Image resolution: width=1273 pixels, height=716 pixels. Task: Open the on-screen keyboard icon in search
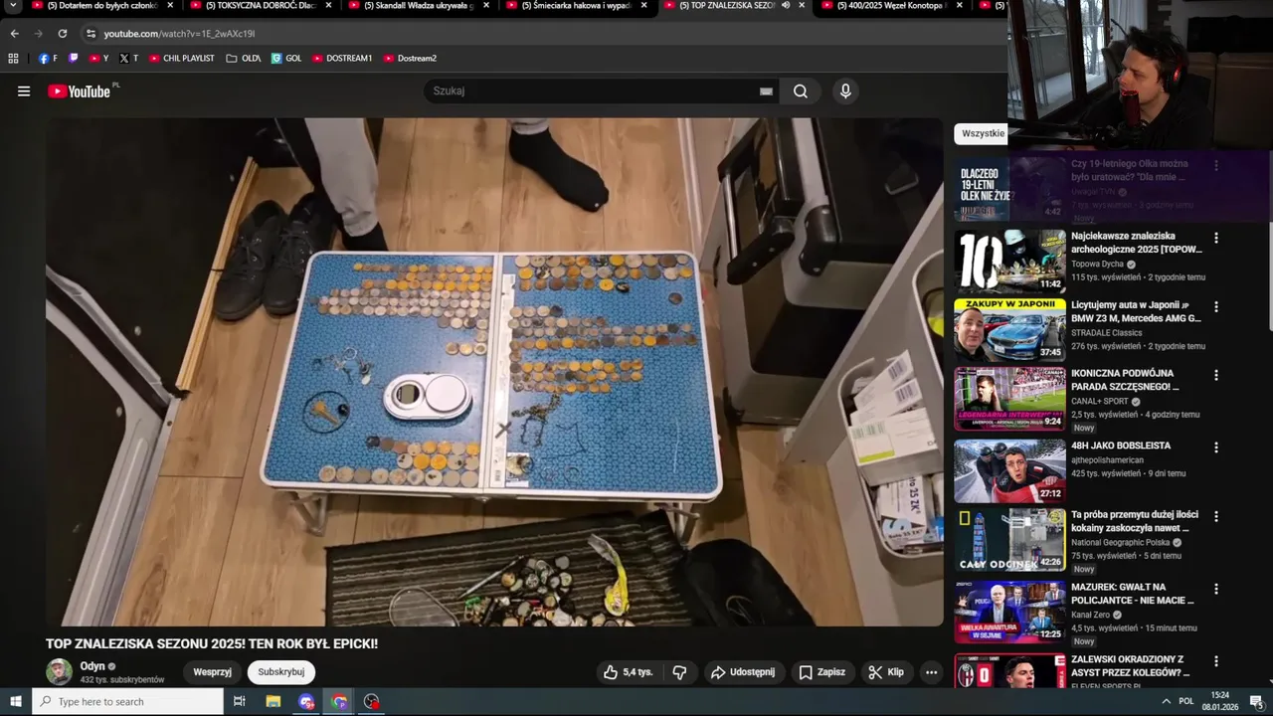point(766,91)
